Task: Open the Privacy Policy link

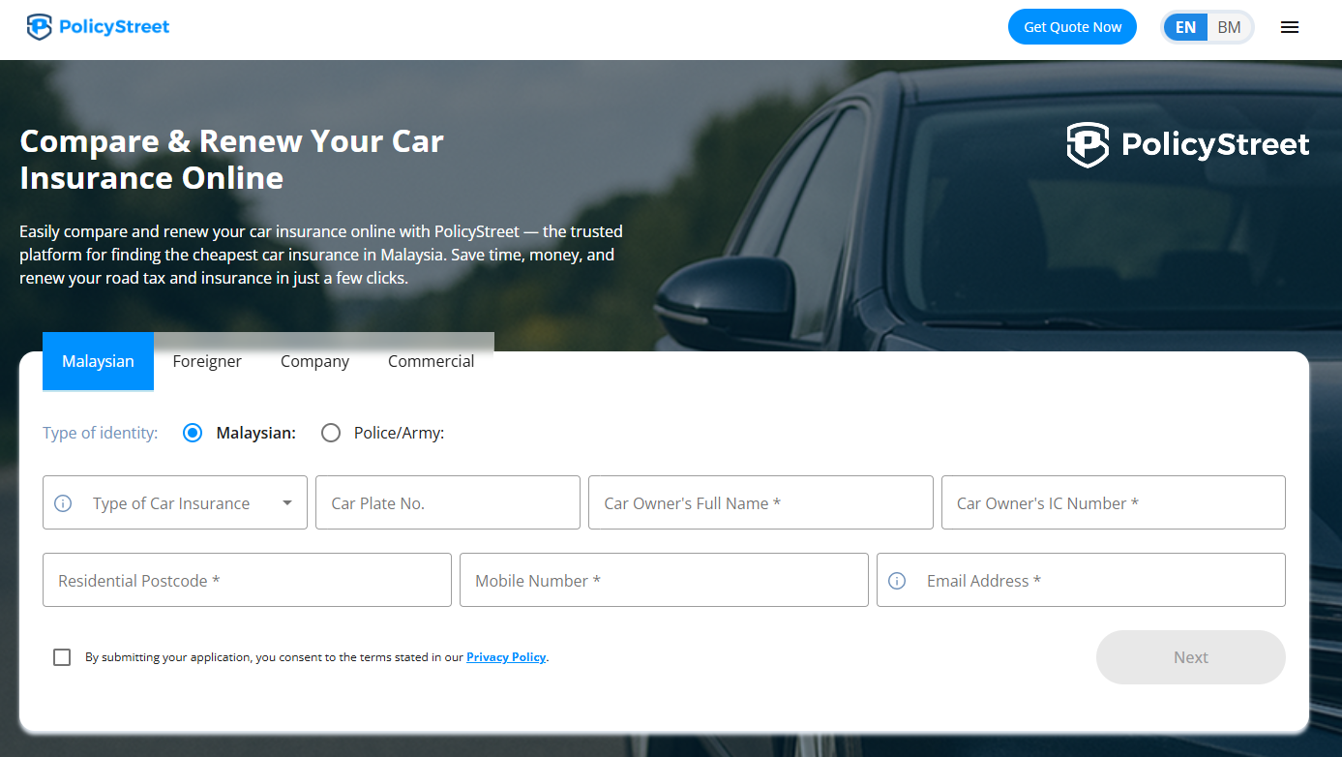Action: [x=506, y=657]
